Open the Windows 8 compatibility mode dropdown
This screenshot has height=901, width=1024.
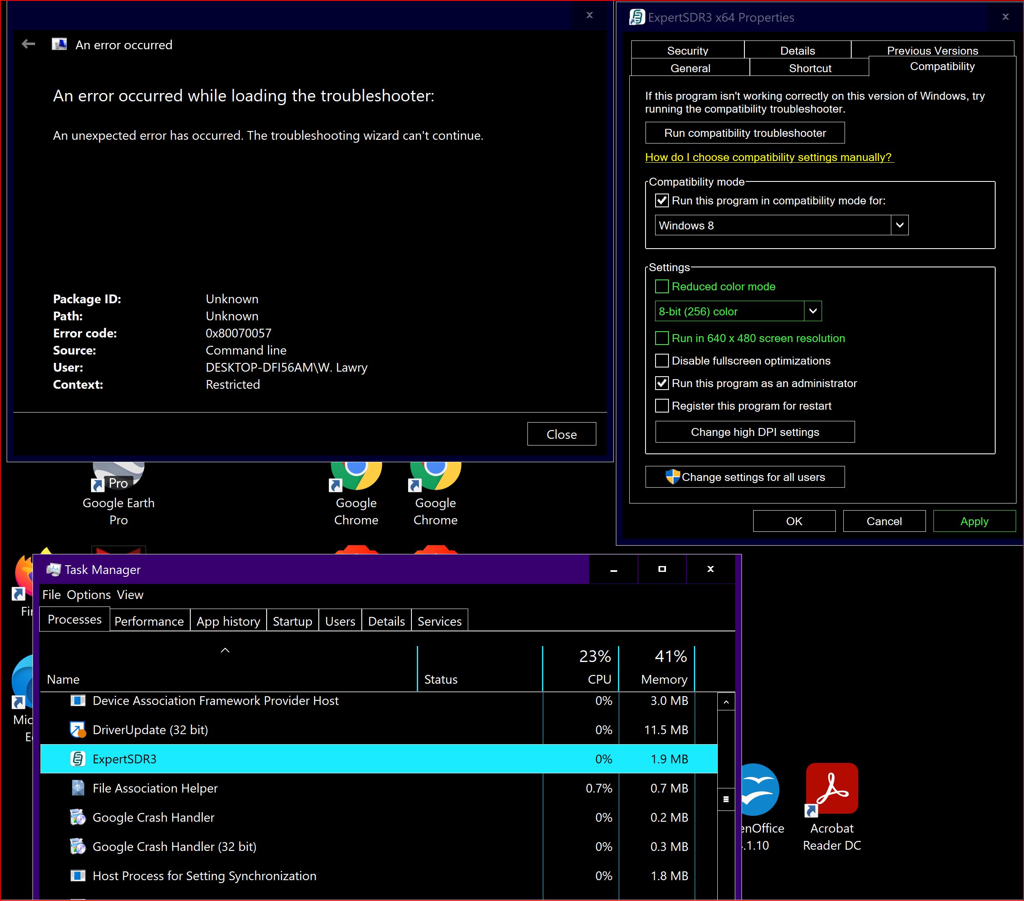899,225
